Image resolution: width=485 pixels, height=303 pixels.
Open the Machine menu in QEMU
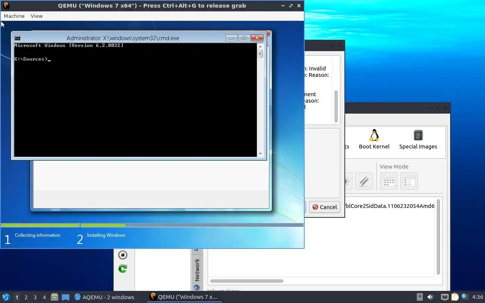(x=14, y=16)
